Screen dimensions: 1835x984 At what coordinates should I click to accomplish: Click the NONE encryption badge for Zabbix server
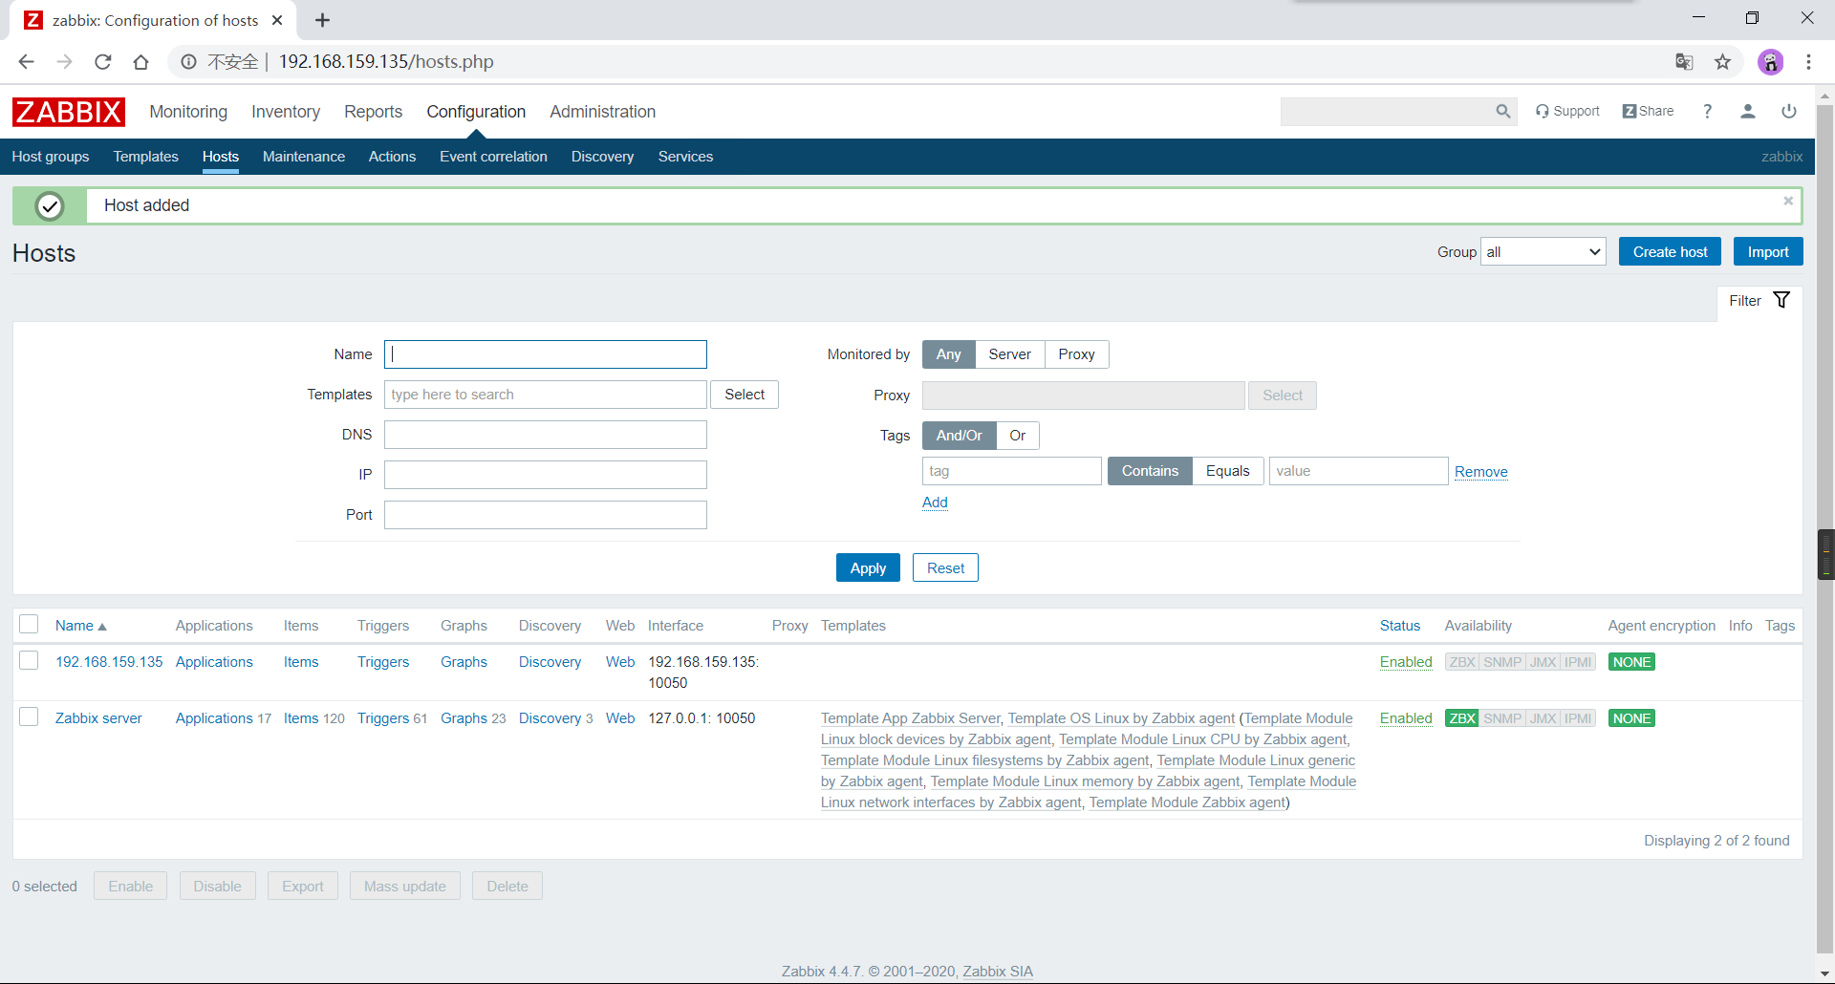pyautogui.click(x=1631, y=718)
